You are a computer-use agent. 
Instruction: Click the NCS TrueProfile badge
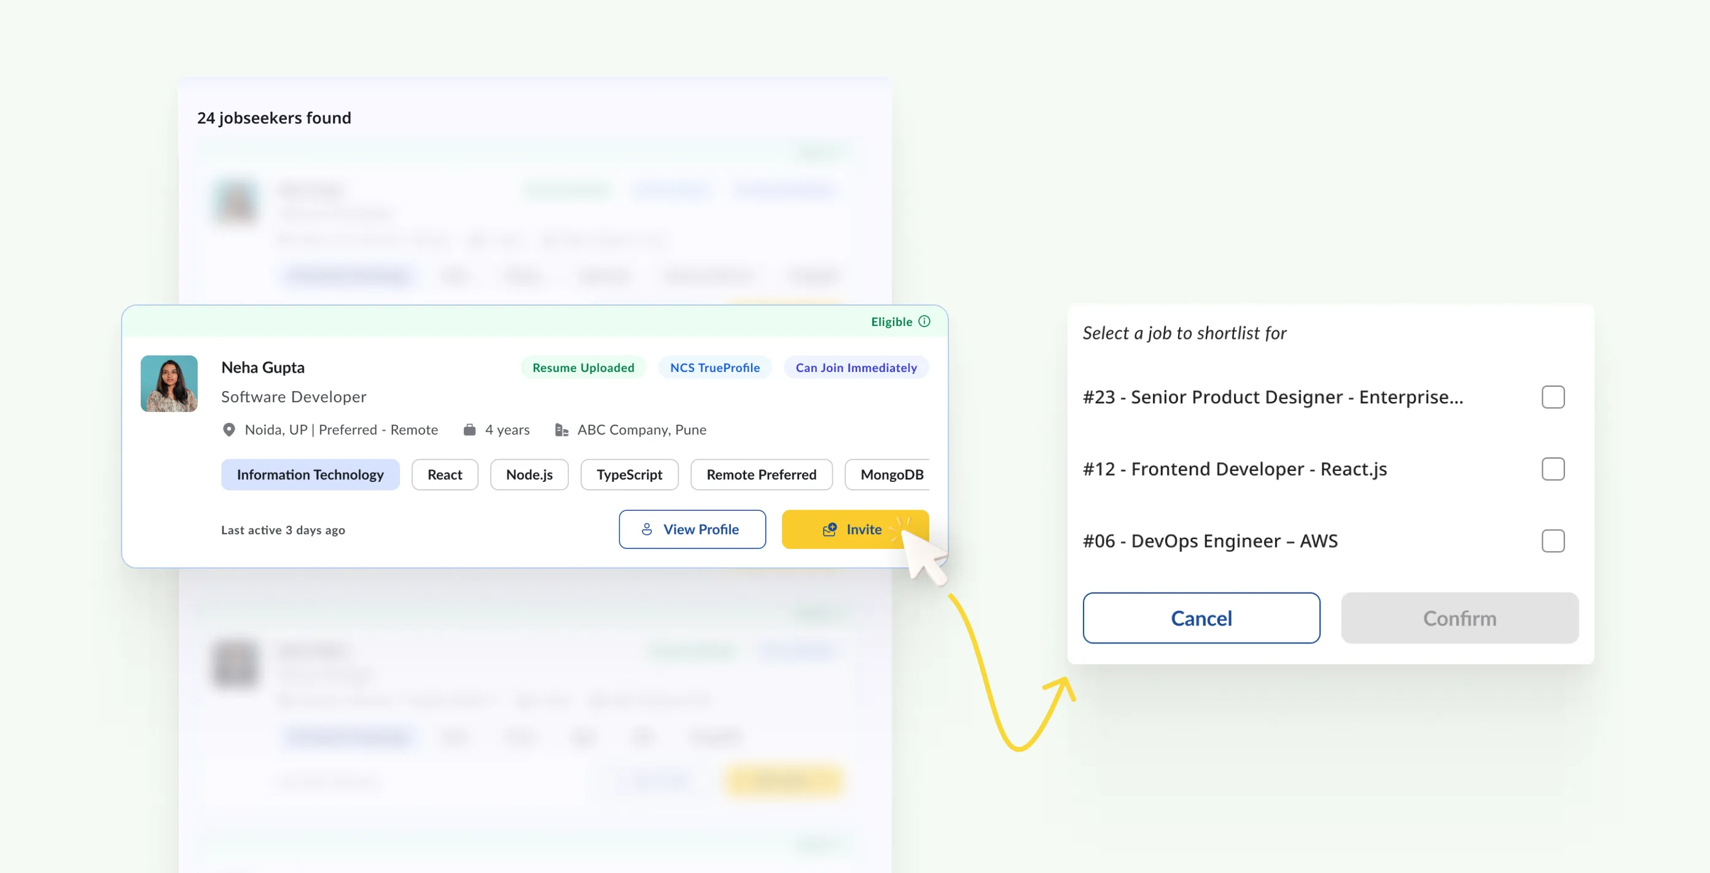[x=714, y=368]
